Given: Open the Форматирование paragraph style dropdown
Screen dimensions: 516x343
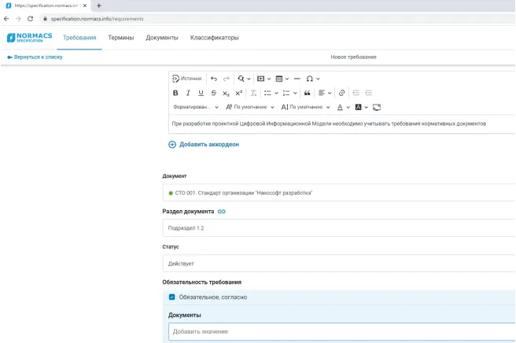Looking at the screenshot, I should pyautogui.click(x=194, y=107).
